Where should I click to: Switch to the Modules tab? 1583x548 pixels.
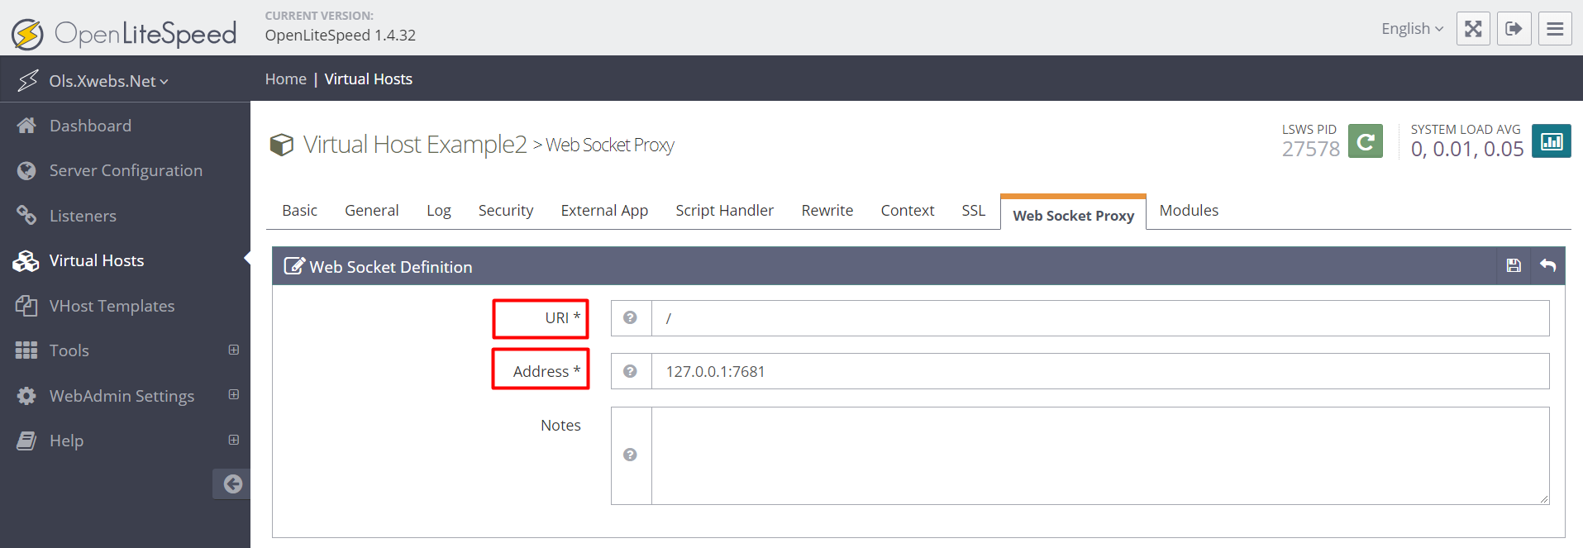pos(1189,211)
